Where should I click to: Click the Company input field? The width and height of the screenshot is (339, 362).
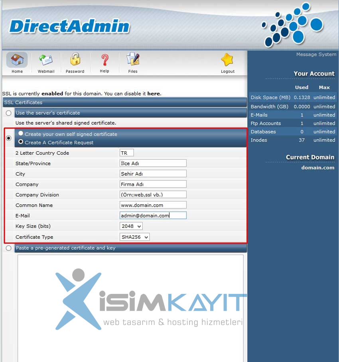[153, 184]
